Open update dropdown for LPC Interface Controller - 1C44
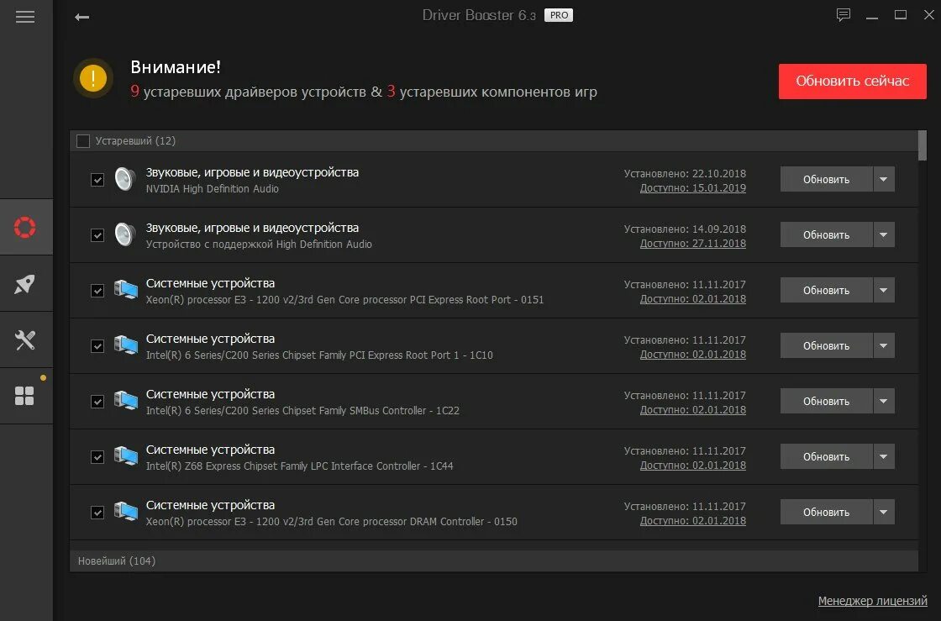 883,456
